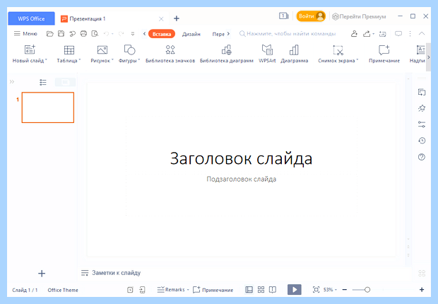Click the Подзаголовок слайда subtitle placeholder

242,179
